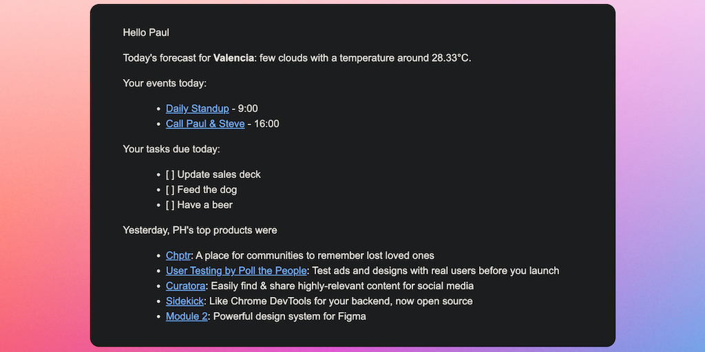This screenshot has width=705, height=352.
Task: Open the Call Paul & Steve link
Action: pyautogui.click(x=205, y=124)
